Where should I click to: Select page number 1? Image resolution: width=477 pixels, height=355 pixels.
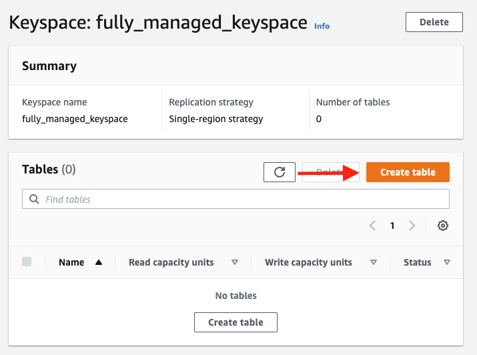[x=392, y=226]
